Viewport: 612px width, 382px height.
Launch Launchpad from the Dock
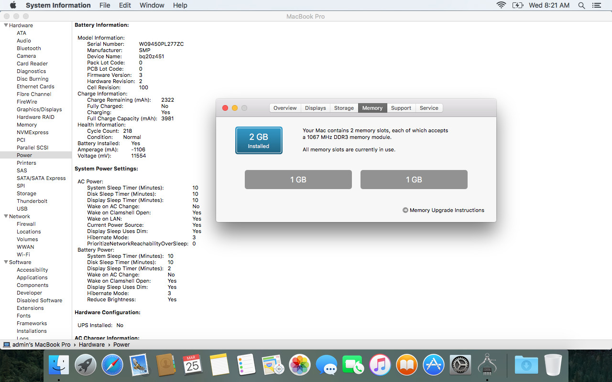click(x=86, y=365)
